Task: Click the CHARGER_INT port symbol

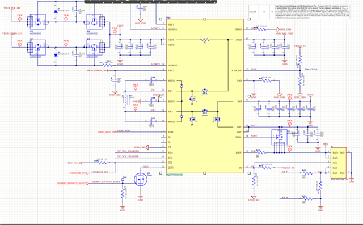Action: point(79,173)
